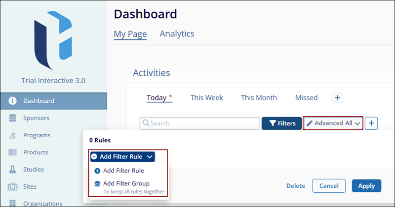Click the plus icon beside Missed tab
This screenshot has width=395, height=207.
tap(338, 98)
